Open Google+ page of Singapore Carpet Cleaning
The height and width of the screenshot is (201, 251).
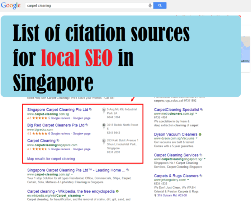point(82,118)
